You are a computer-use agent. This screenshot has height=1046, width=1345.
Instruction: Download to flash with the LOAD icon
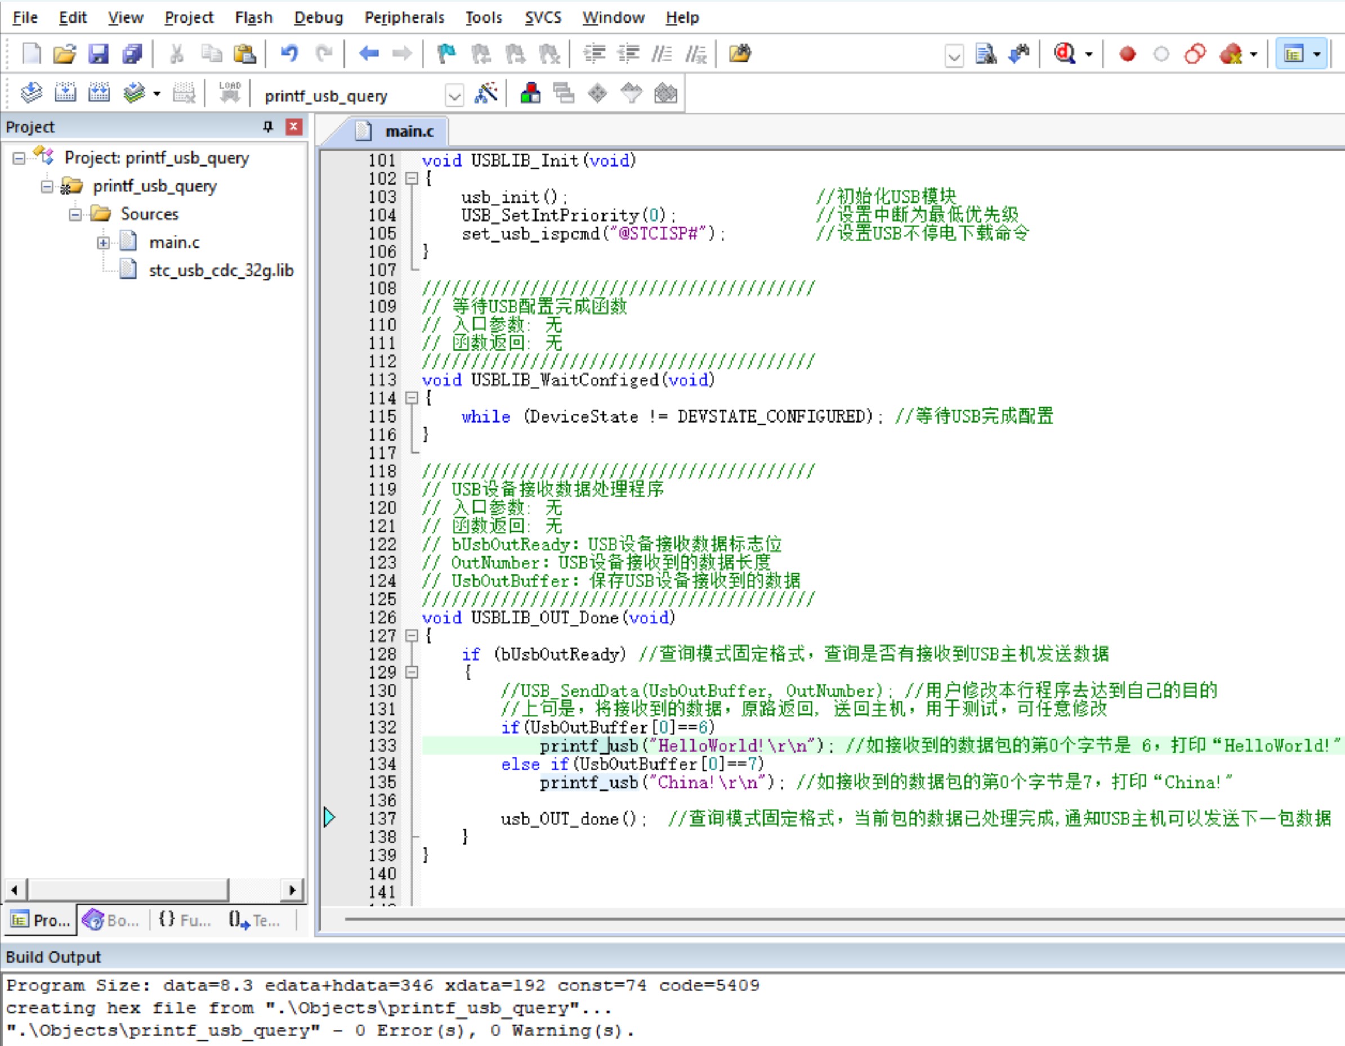[x=229, y=93]
